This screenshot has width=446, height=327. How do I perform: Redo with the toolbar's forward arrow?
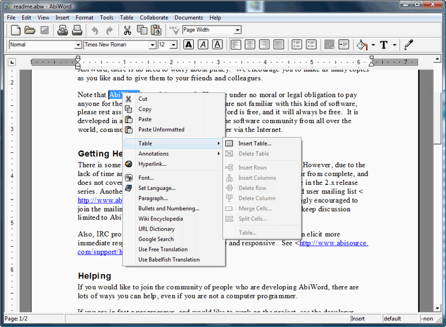coord(109,30)
